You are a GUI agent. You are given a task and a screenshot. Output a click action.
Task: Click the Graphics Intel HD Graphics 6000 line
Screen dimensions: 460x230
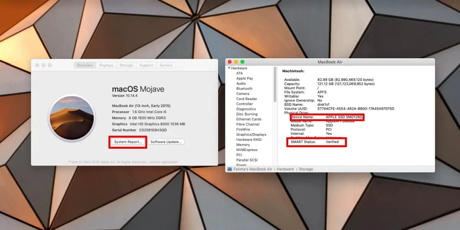point(148,124)
